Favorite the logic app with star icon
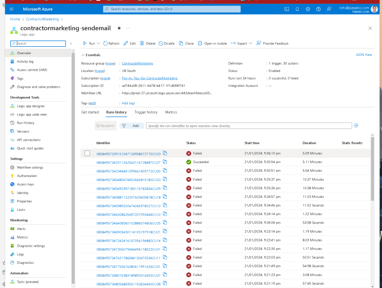Screen dimensions: 382x288 point(119,28)
